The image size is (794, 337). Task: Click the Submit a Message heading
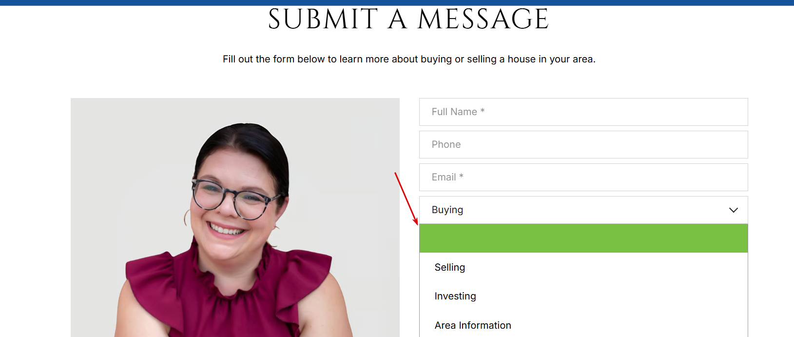(408, 20)
